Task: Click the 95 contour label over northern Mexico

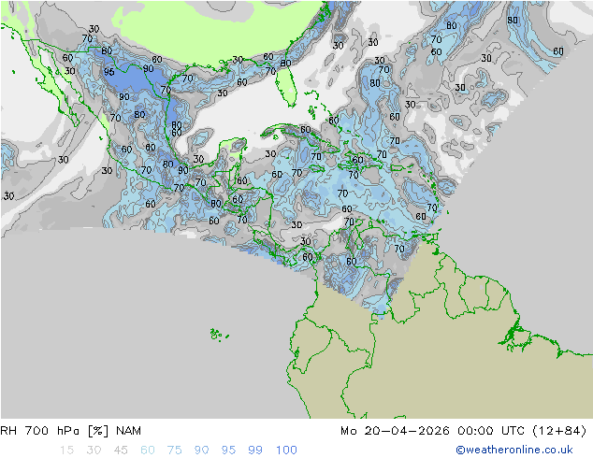Action: [x=108, y=72]
